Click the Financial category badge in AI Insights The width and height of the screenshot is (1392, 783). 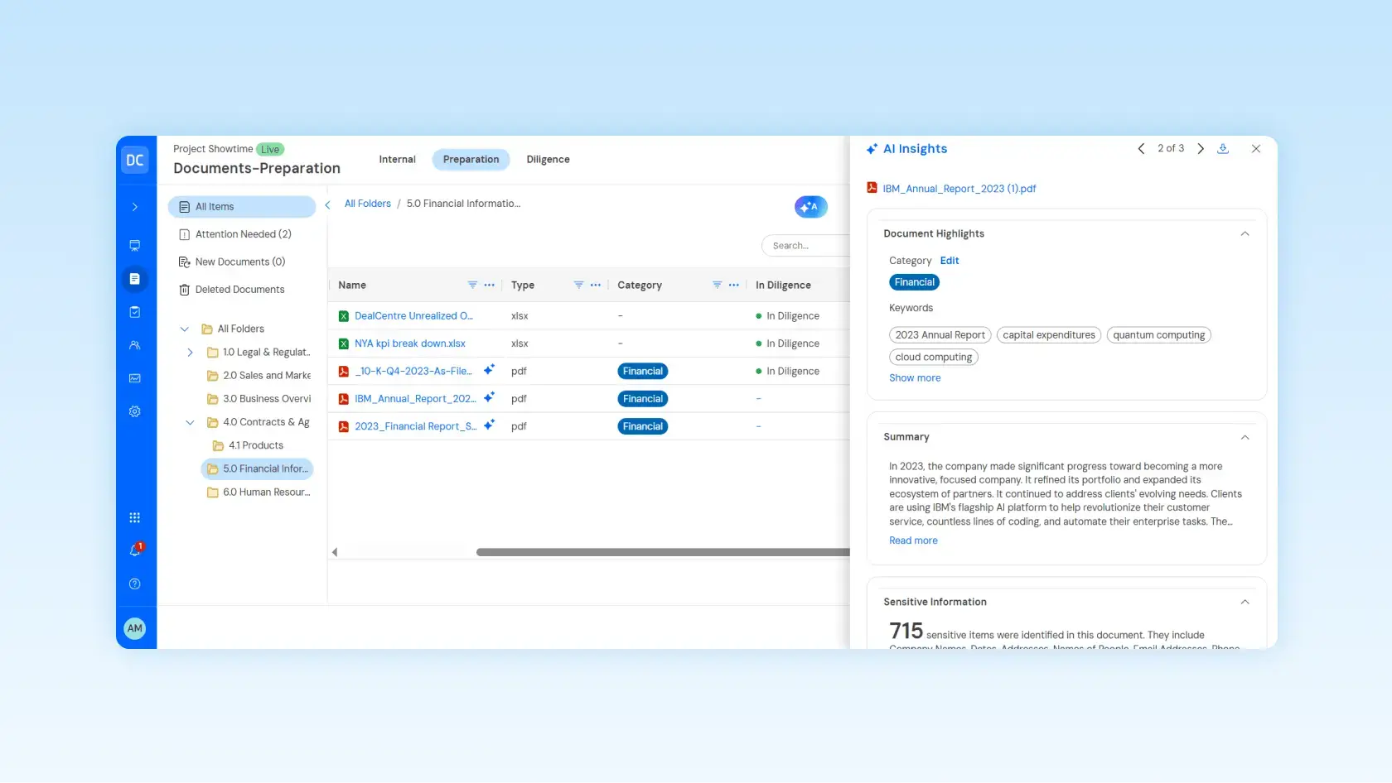click(x=914, y=282)
